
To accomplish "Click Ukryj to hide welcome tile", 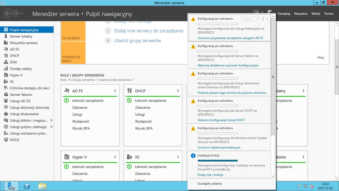I will pos(320,57).
